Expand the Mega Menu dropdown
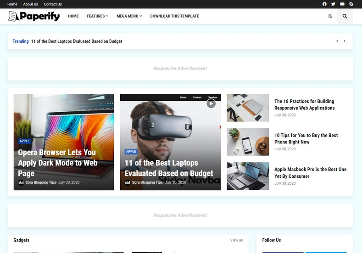This screenshot has height=253, width=362. pos(129,16)
